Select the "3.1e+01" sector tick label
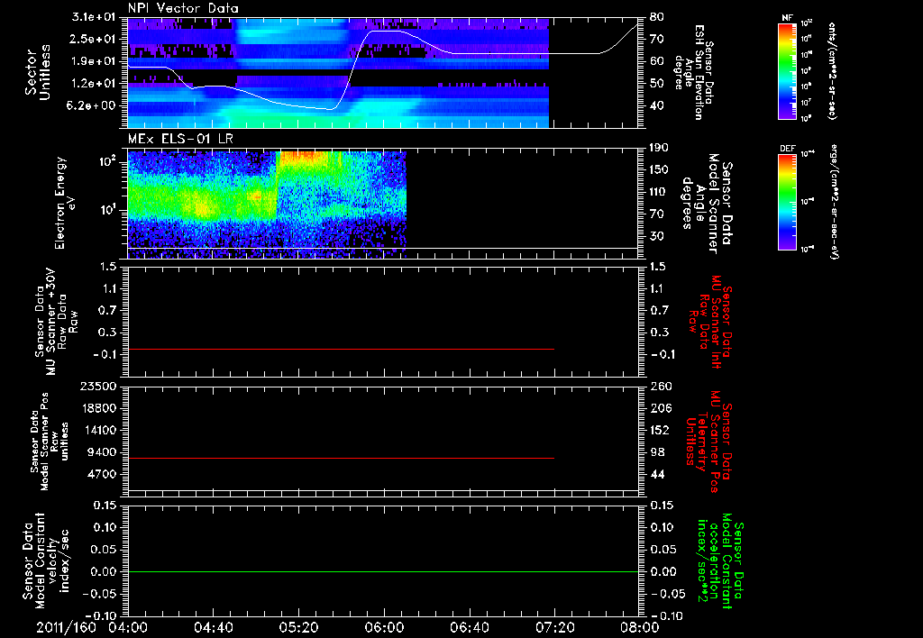The width and height of the screenshot is (923, 638). [94, 17]
